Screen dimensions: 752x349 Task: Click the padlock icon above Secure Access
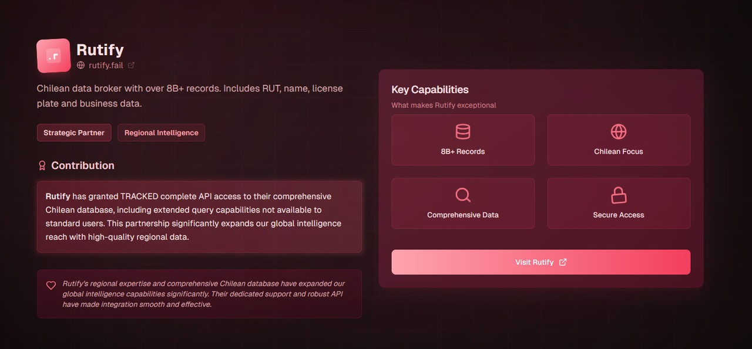pyautogui.click(x=619, y=195)
